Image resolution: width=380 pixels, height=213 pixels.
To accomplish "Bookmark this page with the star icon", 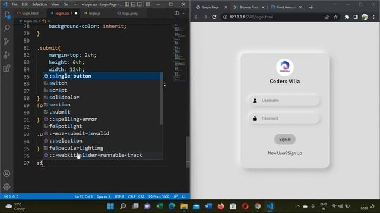I will click(x=335, y=17).
